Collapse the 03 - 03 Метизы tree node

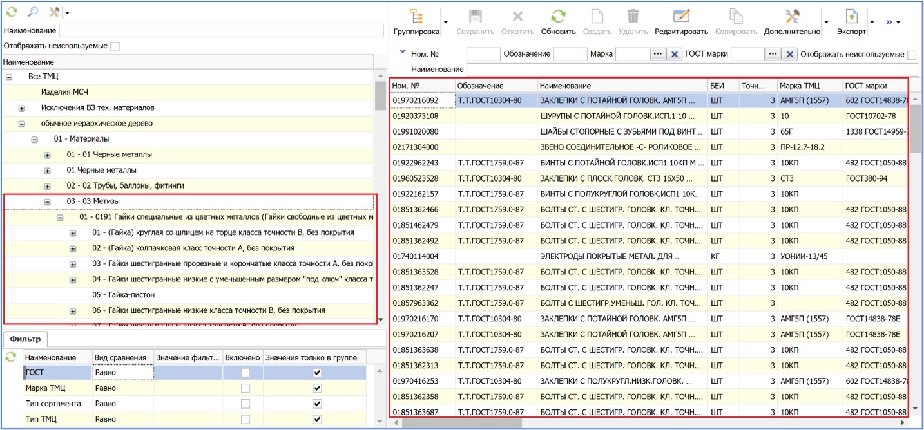click(47, 201)
